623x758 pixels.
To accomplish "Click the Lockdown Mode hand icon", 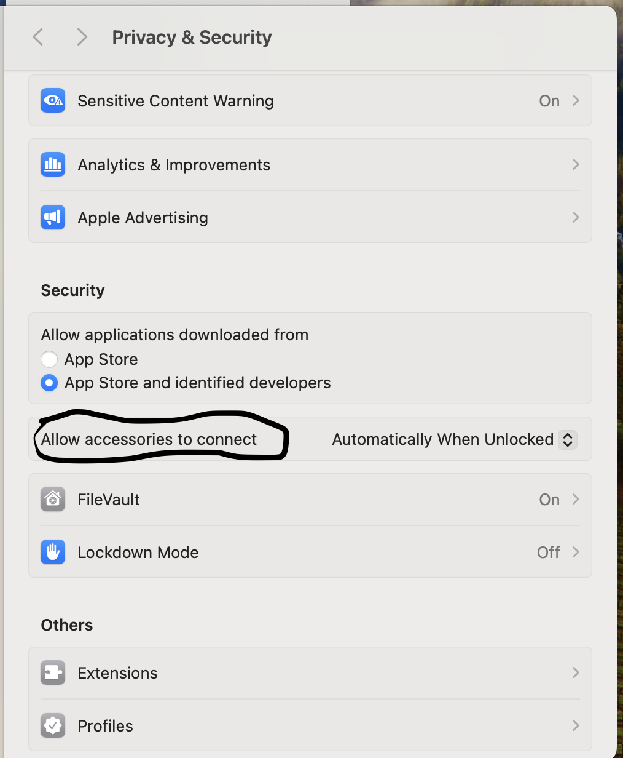I will pos(53,552).
